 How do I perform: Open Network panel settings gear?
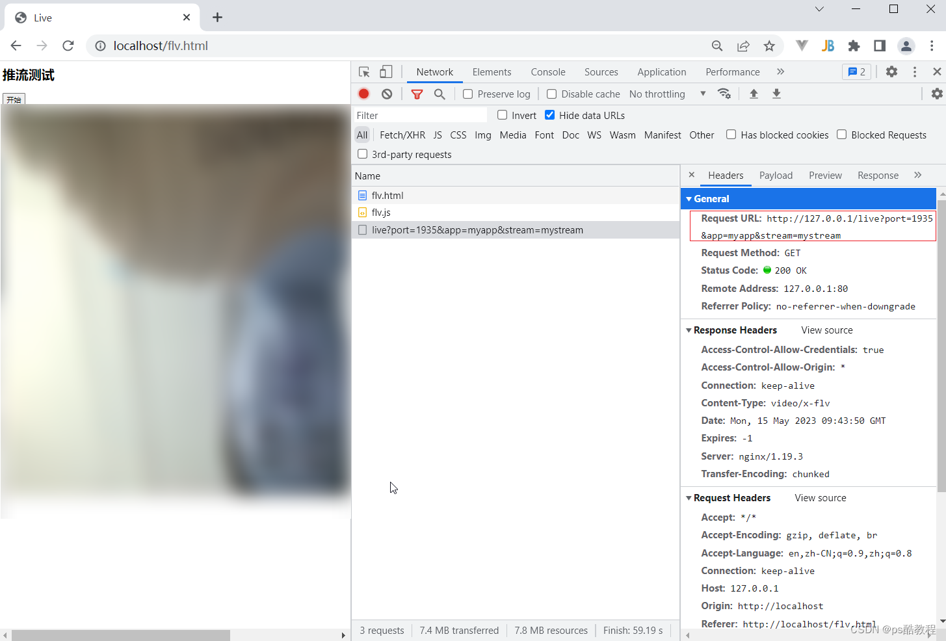937,94
